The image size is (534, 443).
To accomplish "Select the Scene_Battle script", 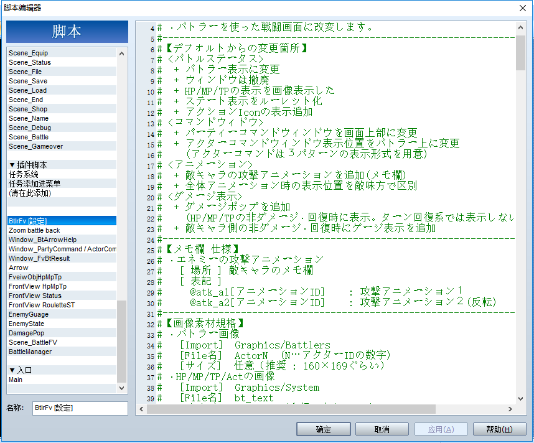I will point(62,137).
